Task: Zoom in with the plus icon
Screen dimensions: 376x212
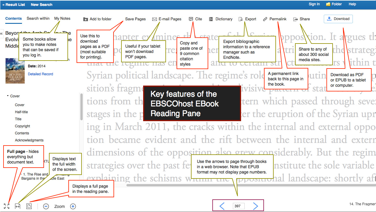Action: click(73, 206)
